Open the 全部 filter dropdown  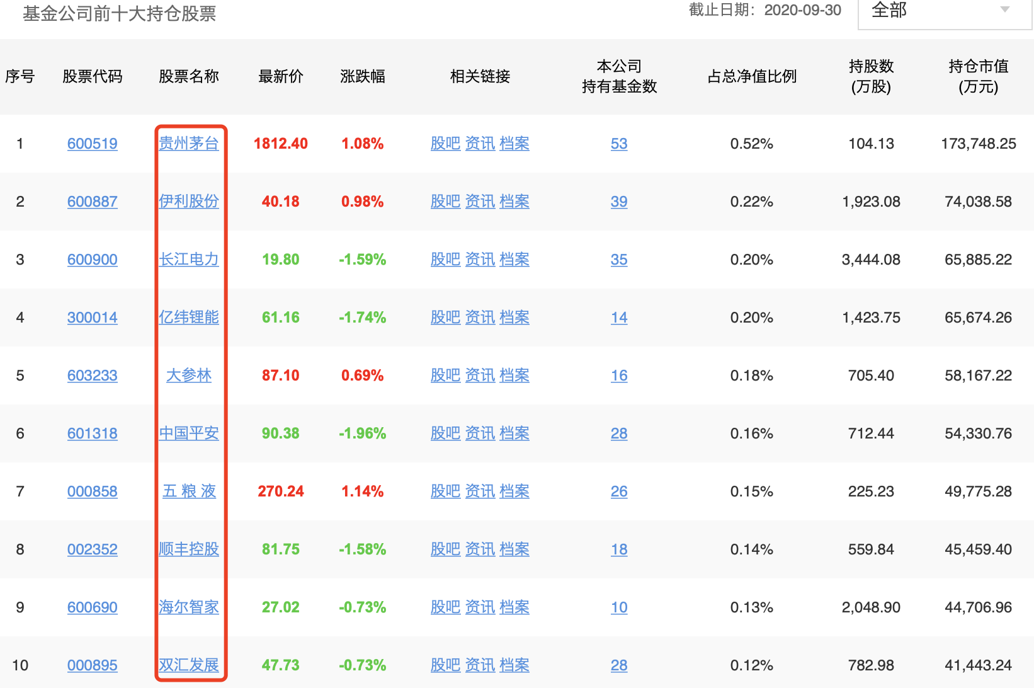pyautogui.click(x=945, y=11)
